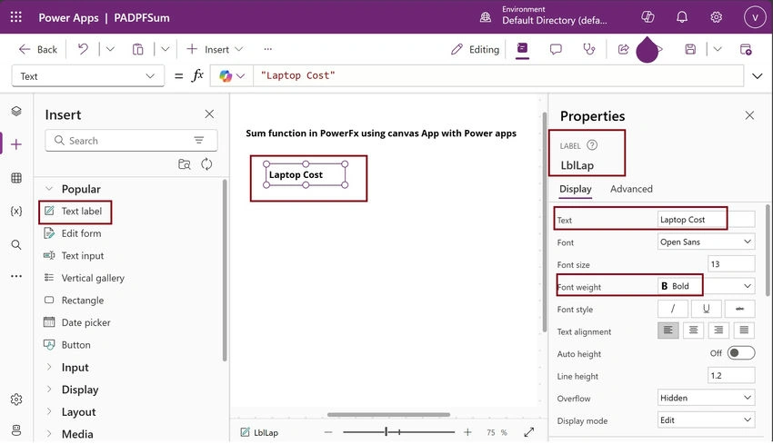This screenshot has height=444, width=773.
Task: Click the Insert pane Search field
Action: tap(131, 141)
